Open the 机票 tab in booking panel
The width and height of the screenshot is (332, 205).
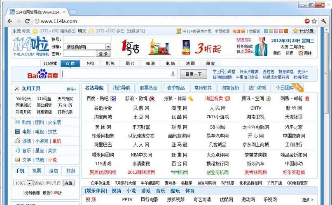(36, 170)
